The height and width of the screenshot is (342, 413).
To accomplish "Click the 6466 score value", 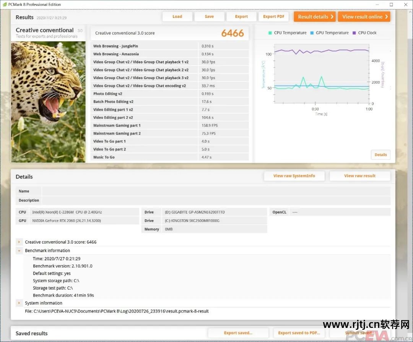I will point(233,33).
